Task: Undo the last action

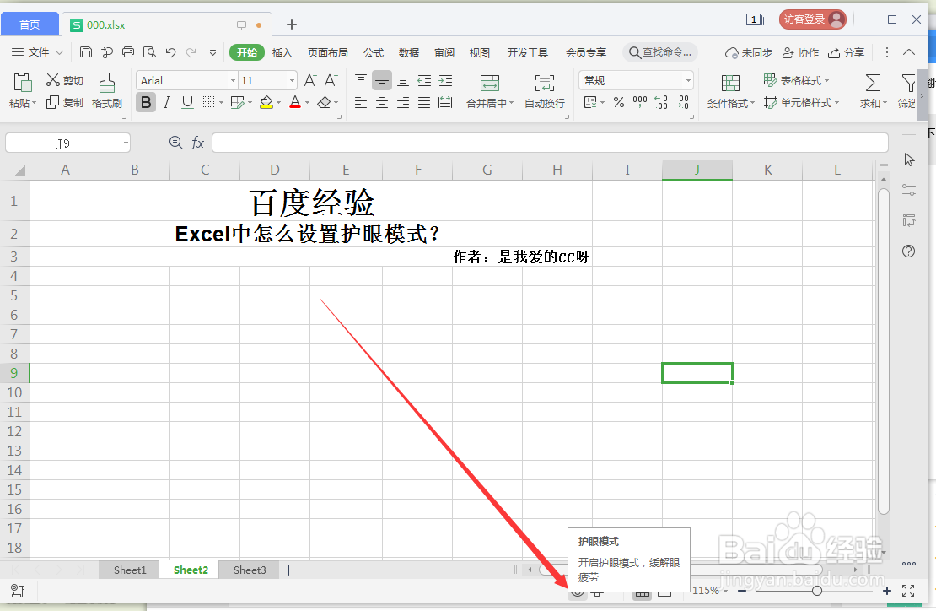Action: (170, 52)
